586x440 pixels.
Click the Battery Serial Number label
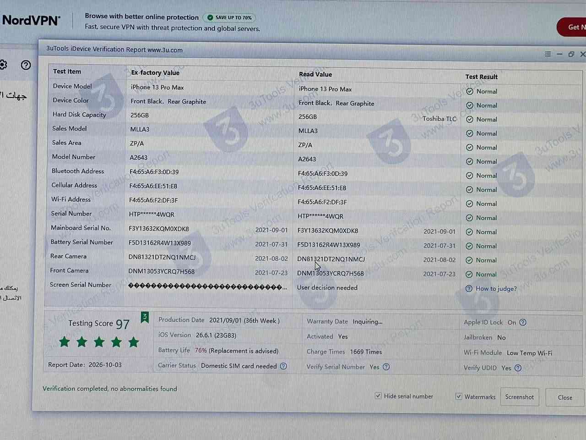(82, 242)
